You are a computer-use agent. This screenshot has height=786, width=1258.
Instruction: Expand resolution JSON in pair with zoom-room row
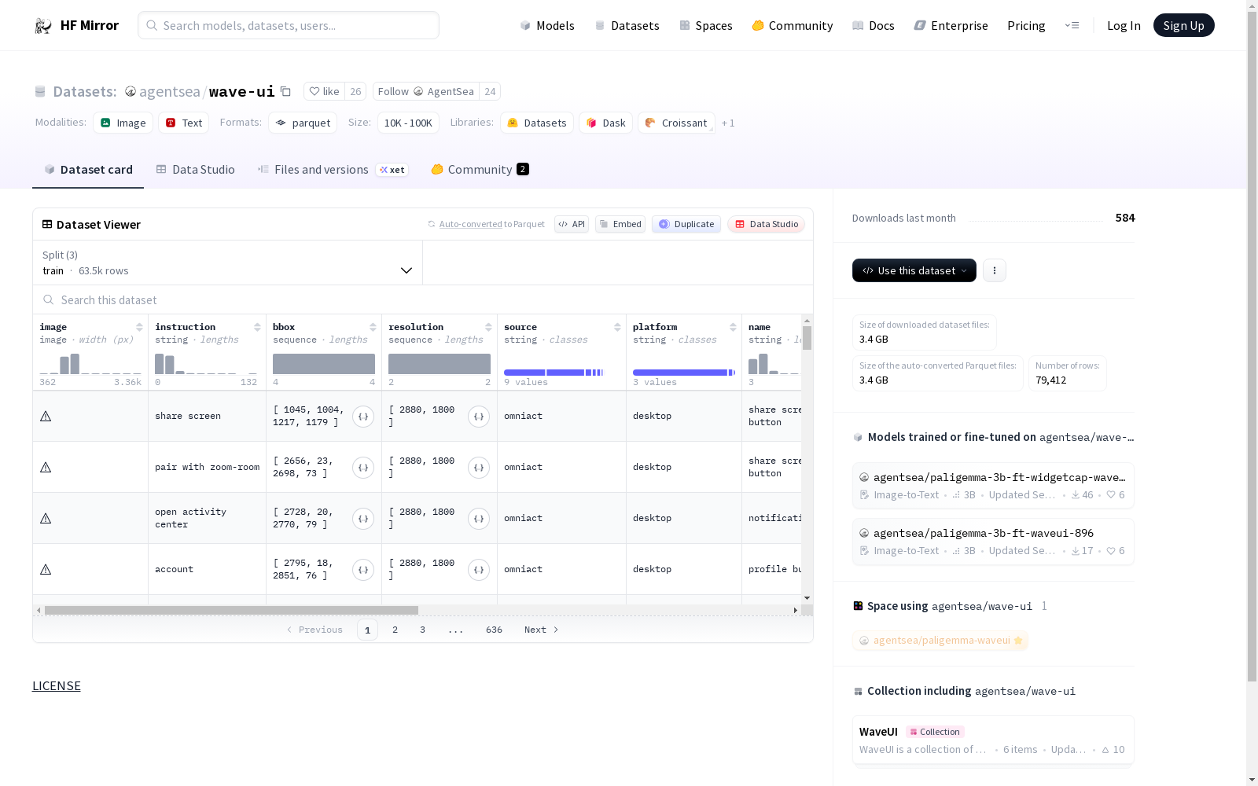pyautogui.click(x=479, y=468)
